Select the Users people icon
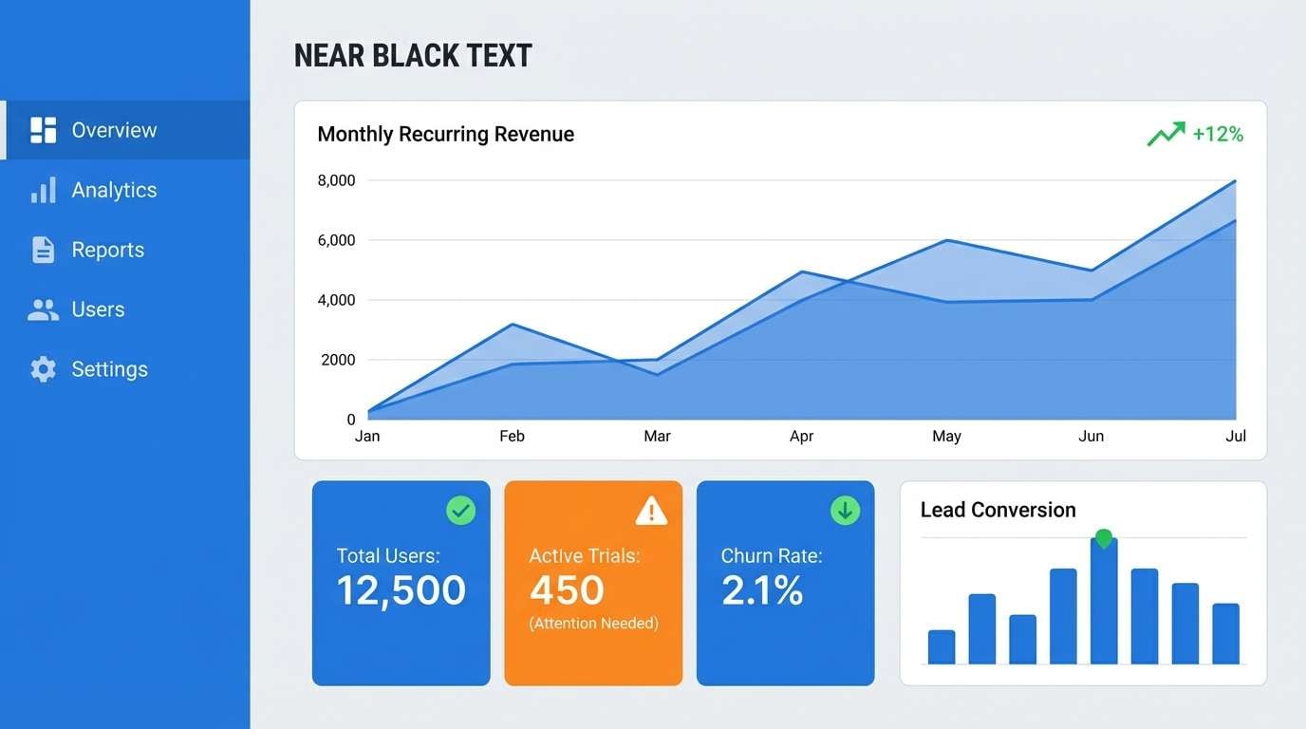 point(43,308)
